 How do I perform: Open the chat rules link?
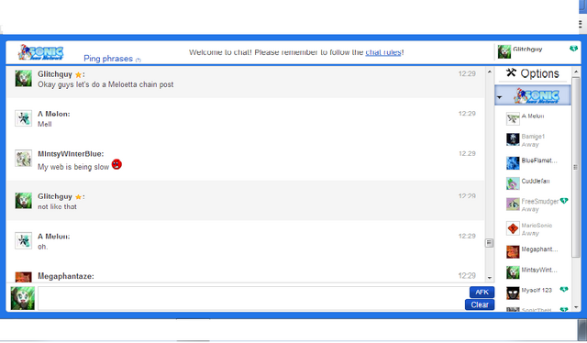click(383, 52)
